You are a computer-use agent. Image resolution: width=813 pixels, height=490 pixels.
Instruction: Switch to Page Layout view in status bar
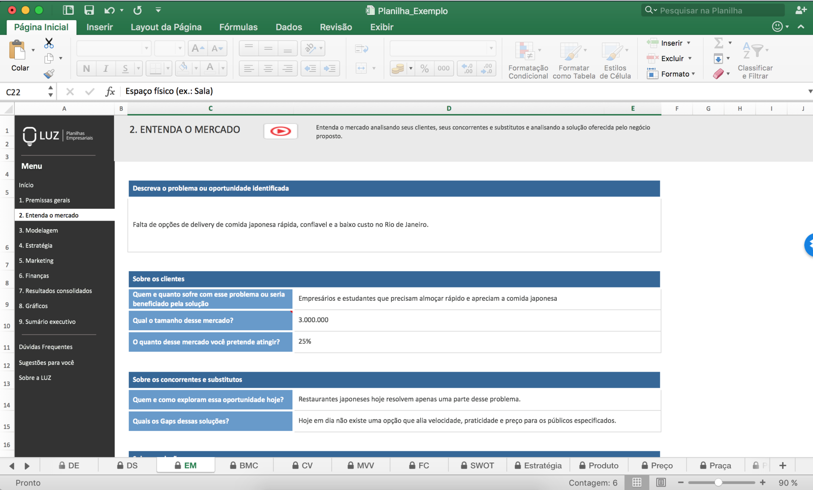coord(661,482)
